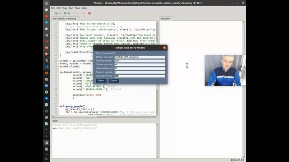This screenshot has width=289, height=162.
Task: Click the editor horizontal scrollbar
Action: pos(104,117)
